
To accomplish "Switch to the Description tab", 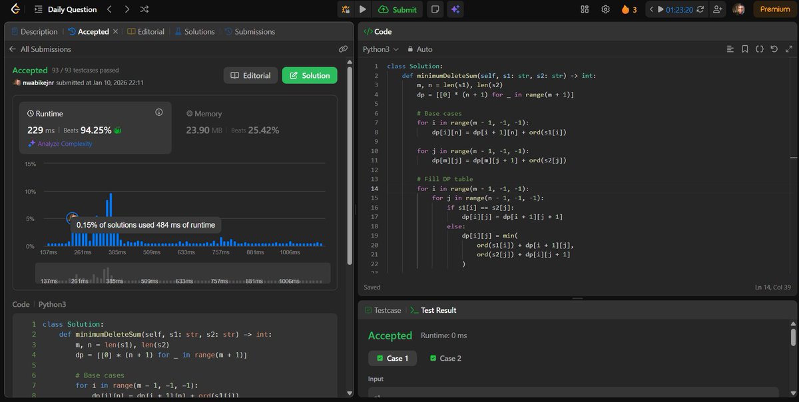I will 34,31.
